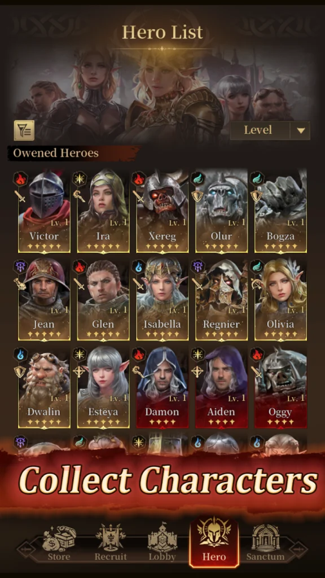Go to the Lobby castle icon
The image size is (325, 578).
tap(162, 538)
